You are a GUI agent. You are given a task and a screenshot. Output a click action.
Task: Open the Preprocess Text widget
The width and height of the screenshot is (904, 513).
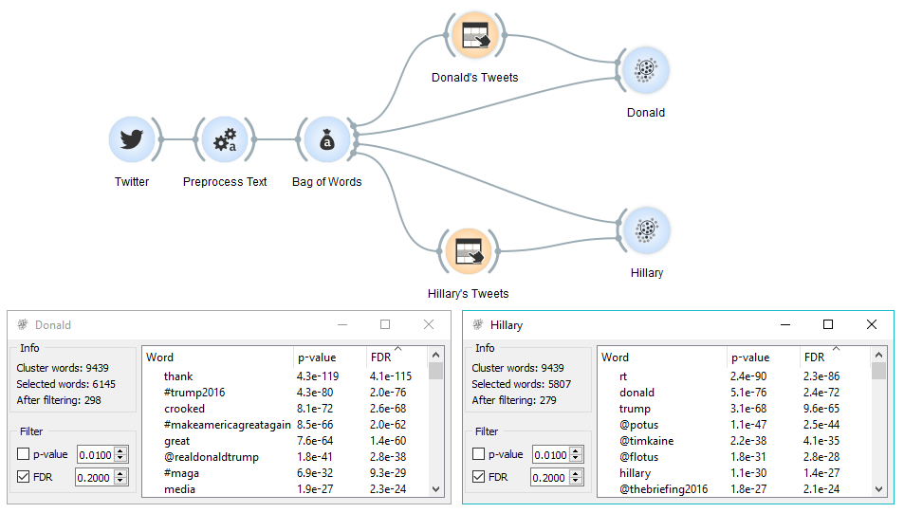click(225, 139)
